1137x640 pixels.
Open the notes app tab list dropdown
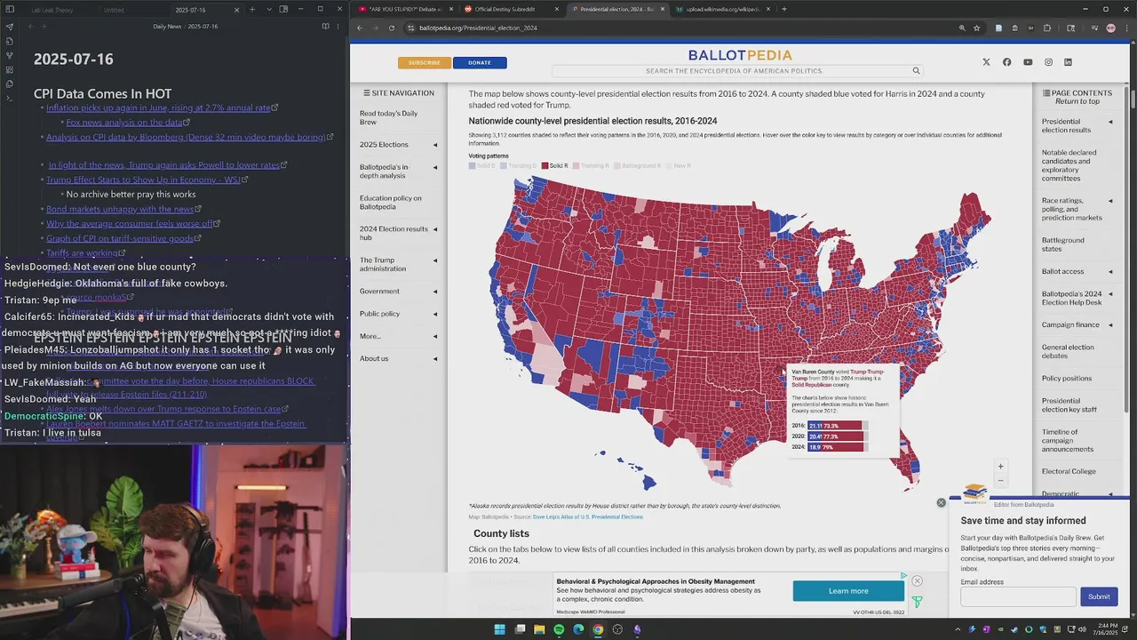click(267, 10)
